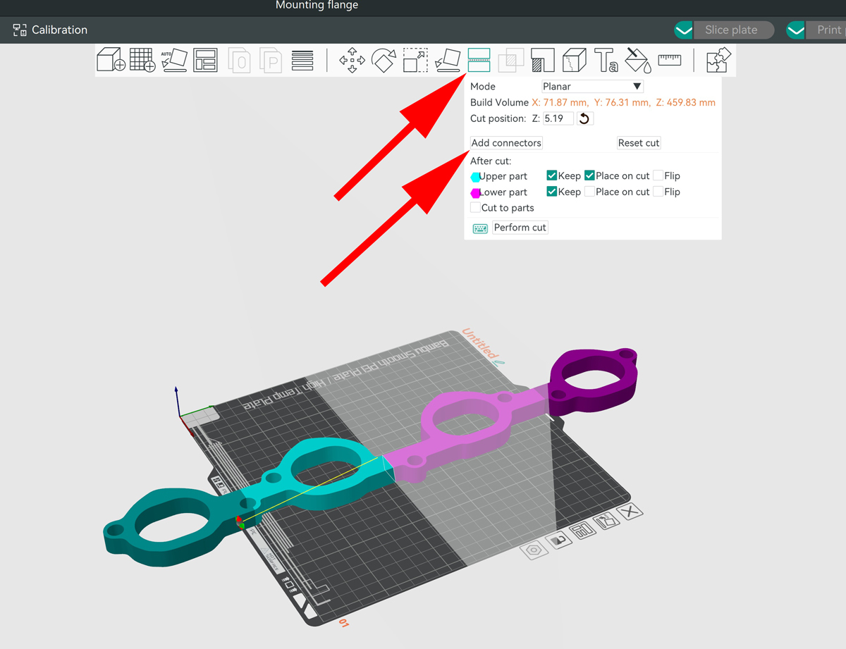Screen dimensions: 846x649
Task: Open the Text shape tool
Action: 606,61
